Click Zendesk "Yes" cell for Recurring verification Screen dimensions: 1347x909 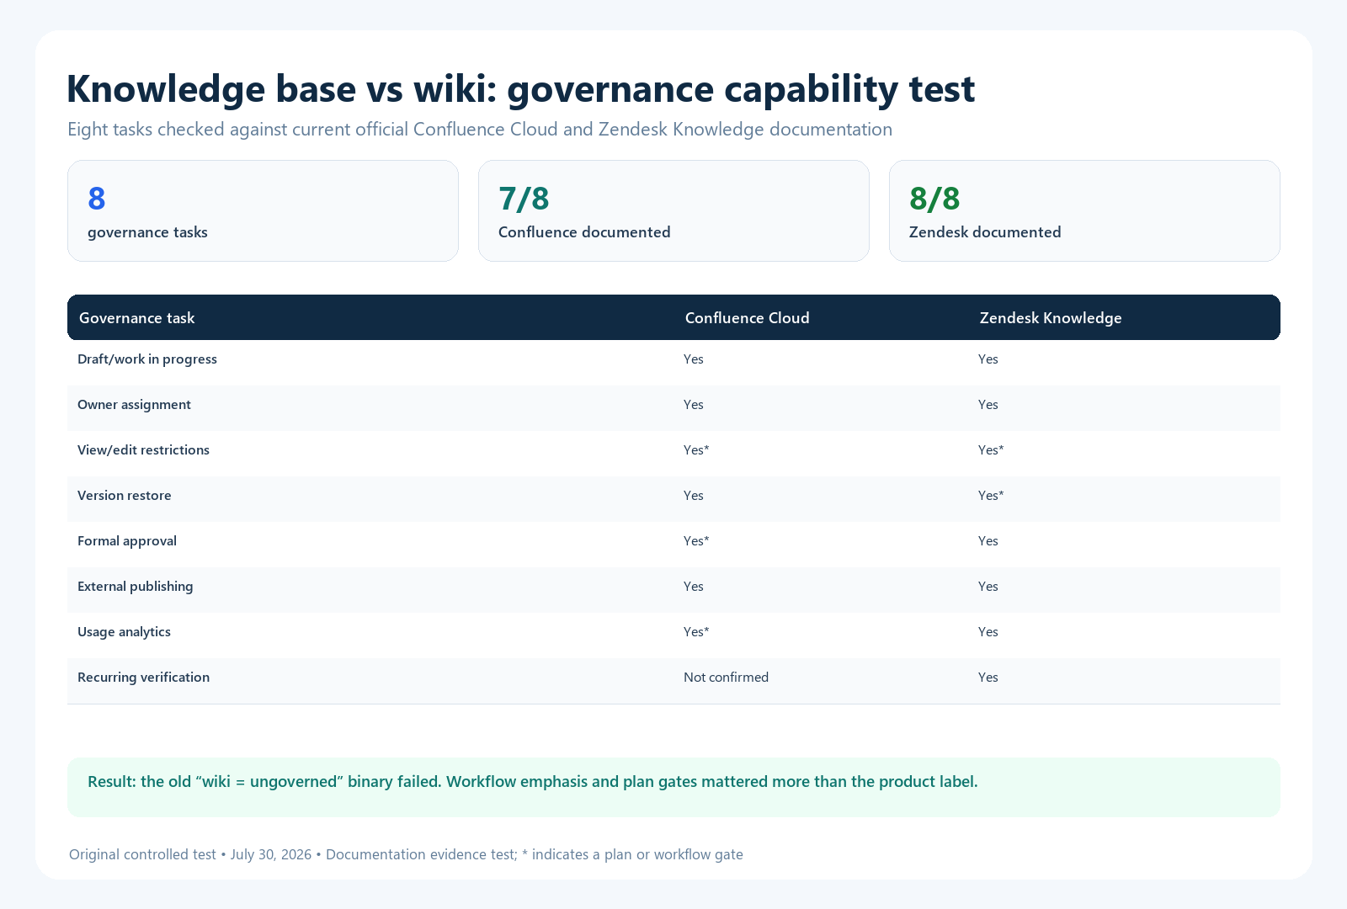pyautogui.click(x=988, y=678)
